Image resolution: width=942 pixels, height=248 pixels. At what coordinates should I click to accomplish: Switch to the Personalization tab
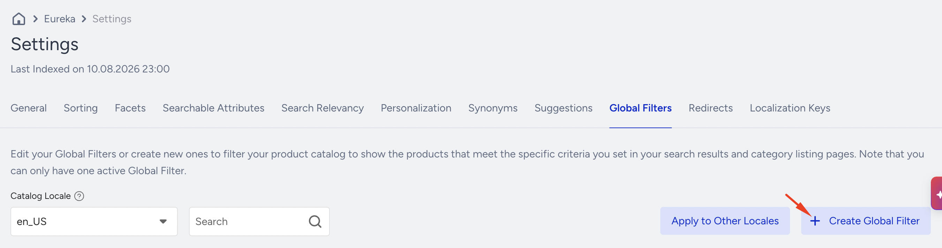[x=416, y=108]
